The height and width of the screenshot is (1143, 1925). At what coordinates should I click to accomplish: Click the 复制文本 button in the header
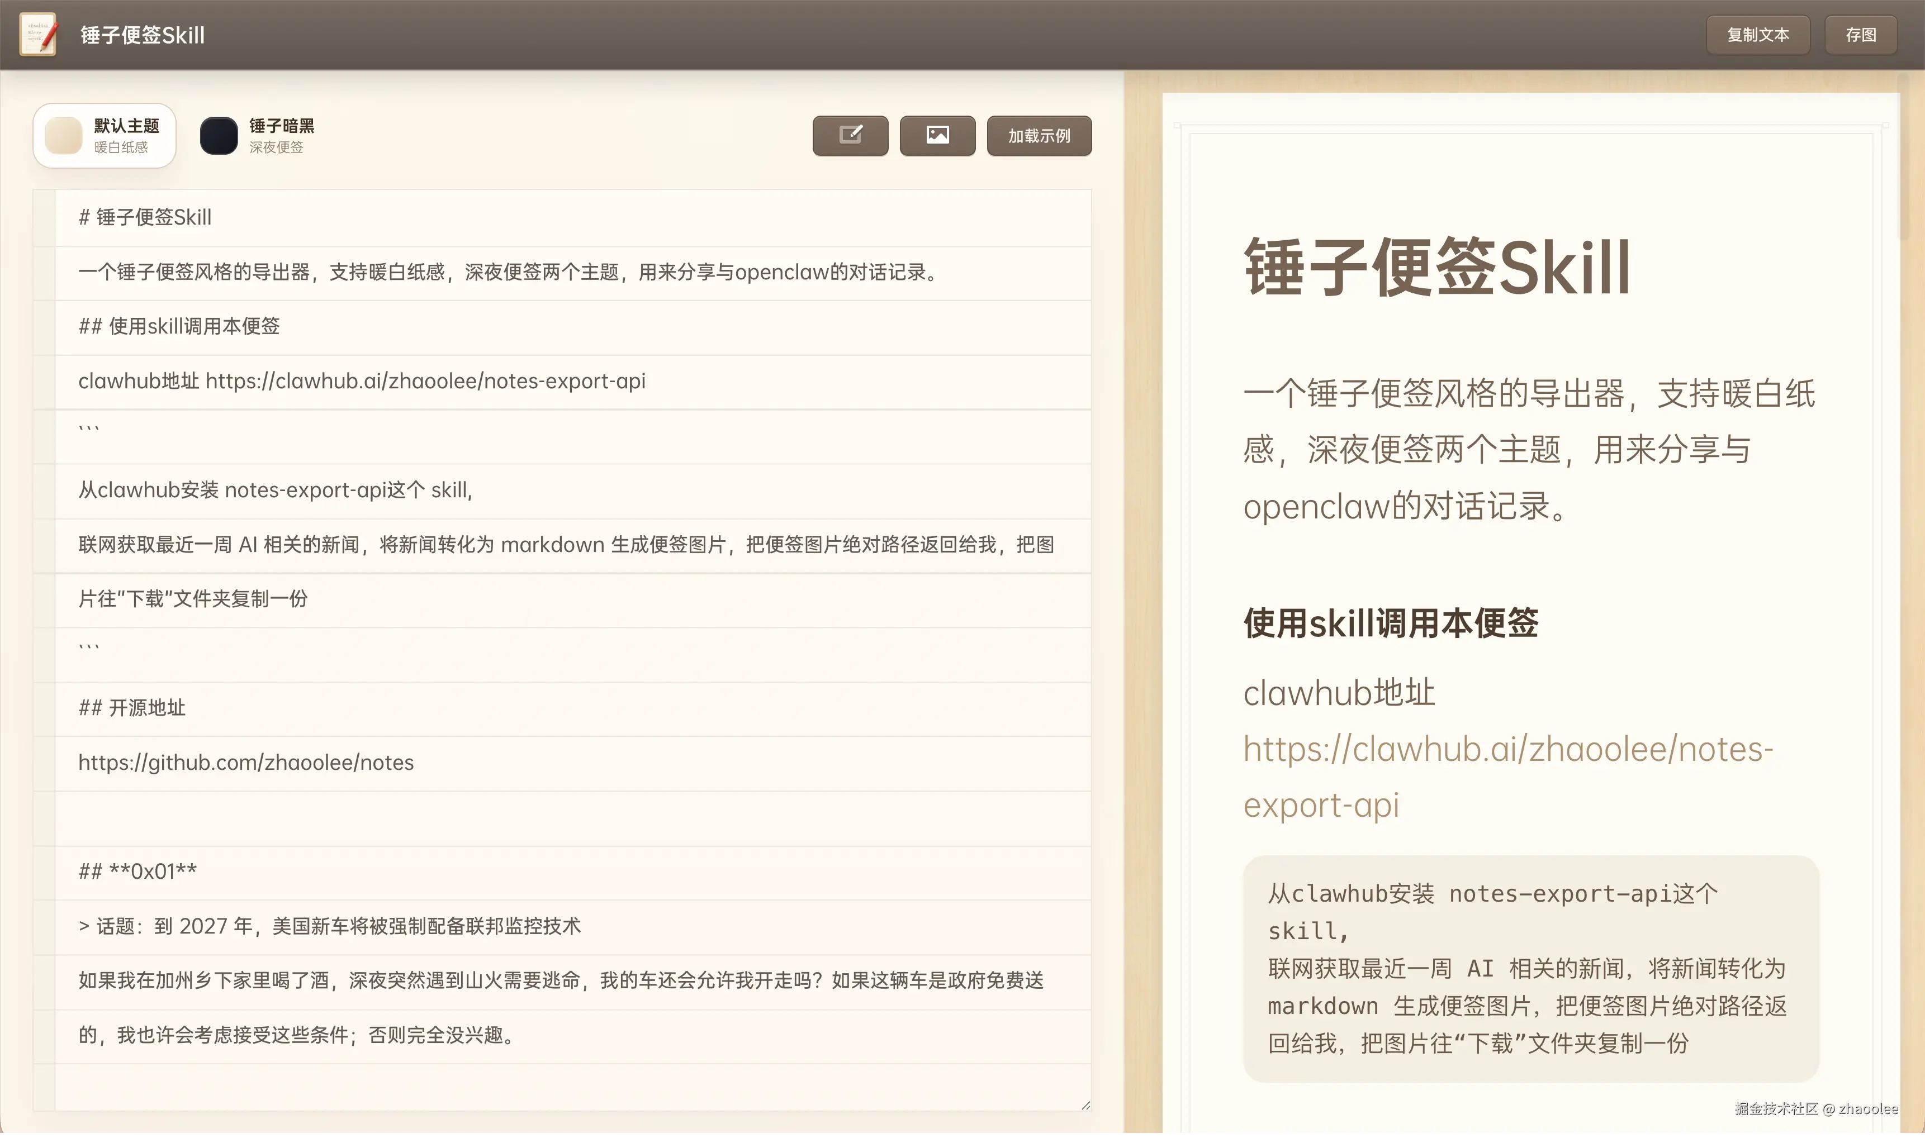coord(1758,34)
